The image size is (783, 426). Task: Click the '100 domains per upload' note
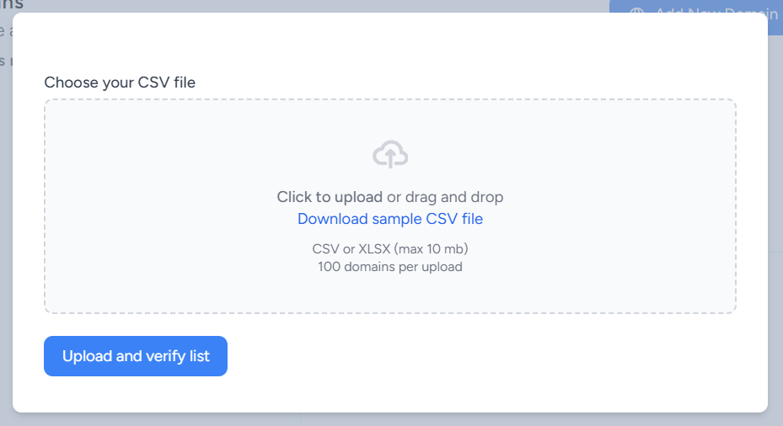[x=390, y=266]
